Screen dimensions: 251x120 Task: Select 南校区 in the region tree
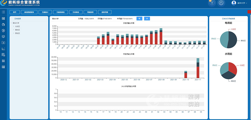coord(17,30)
